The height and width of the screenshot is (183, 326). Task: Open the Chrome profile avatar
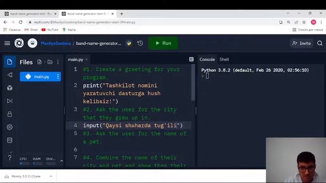[x=314, y=22]
